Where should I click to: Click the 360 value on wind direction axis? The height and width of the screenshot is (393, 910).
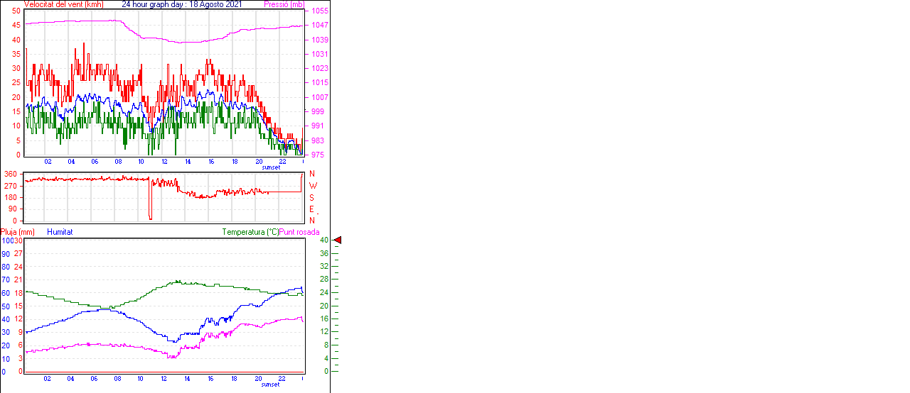click(x=11, y=174)
